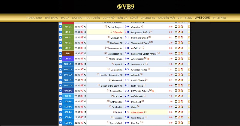The width and height of the screenshot is (240, 126).
Task: Pin Montrose match to top arrow
Action: point(189,117)
